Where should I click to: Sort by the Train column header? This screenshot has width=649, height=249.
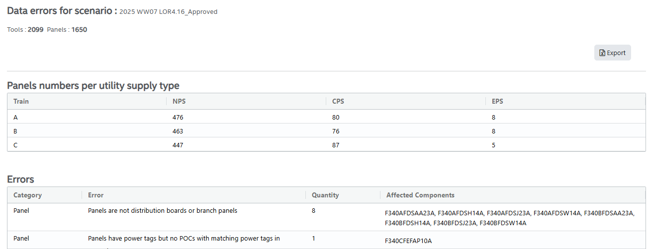[21, 101]
